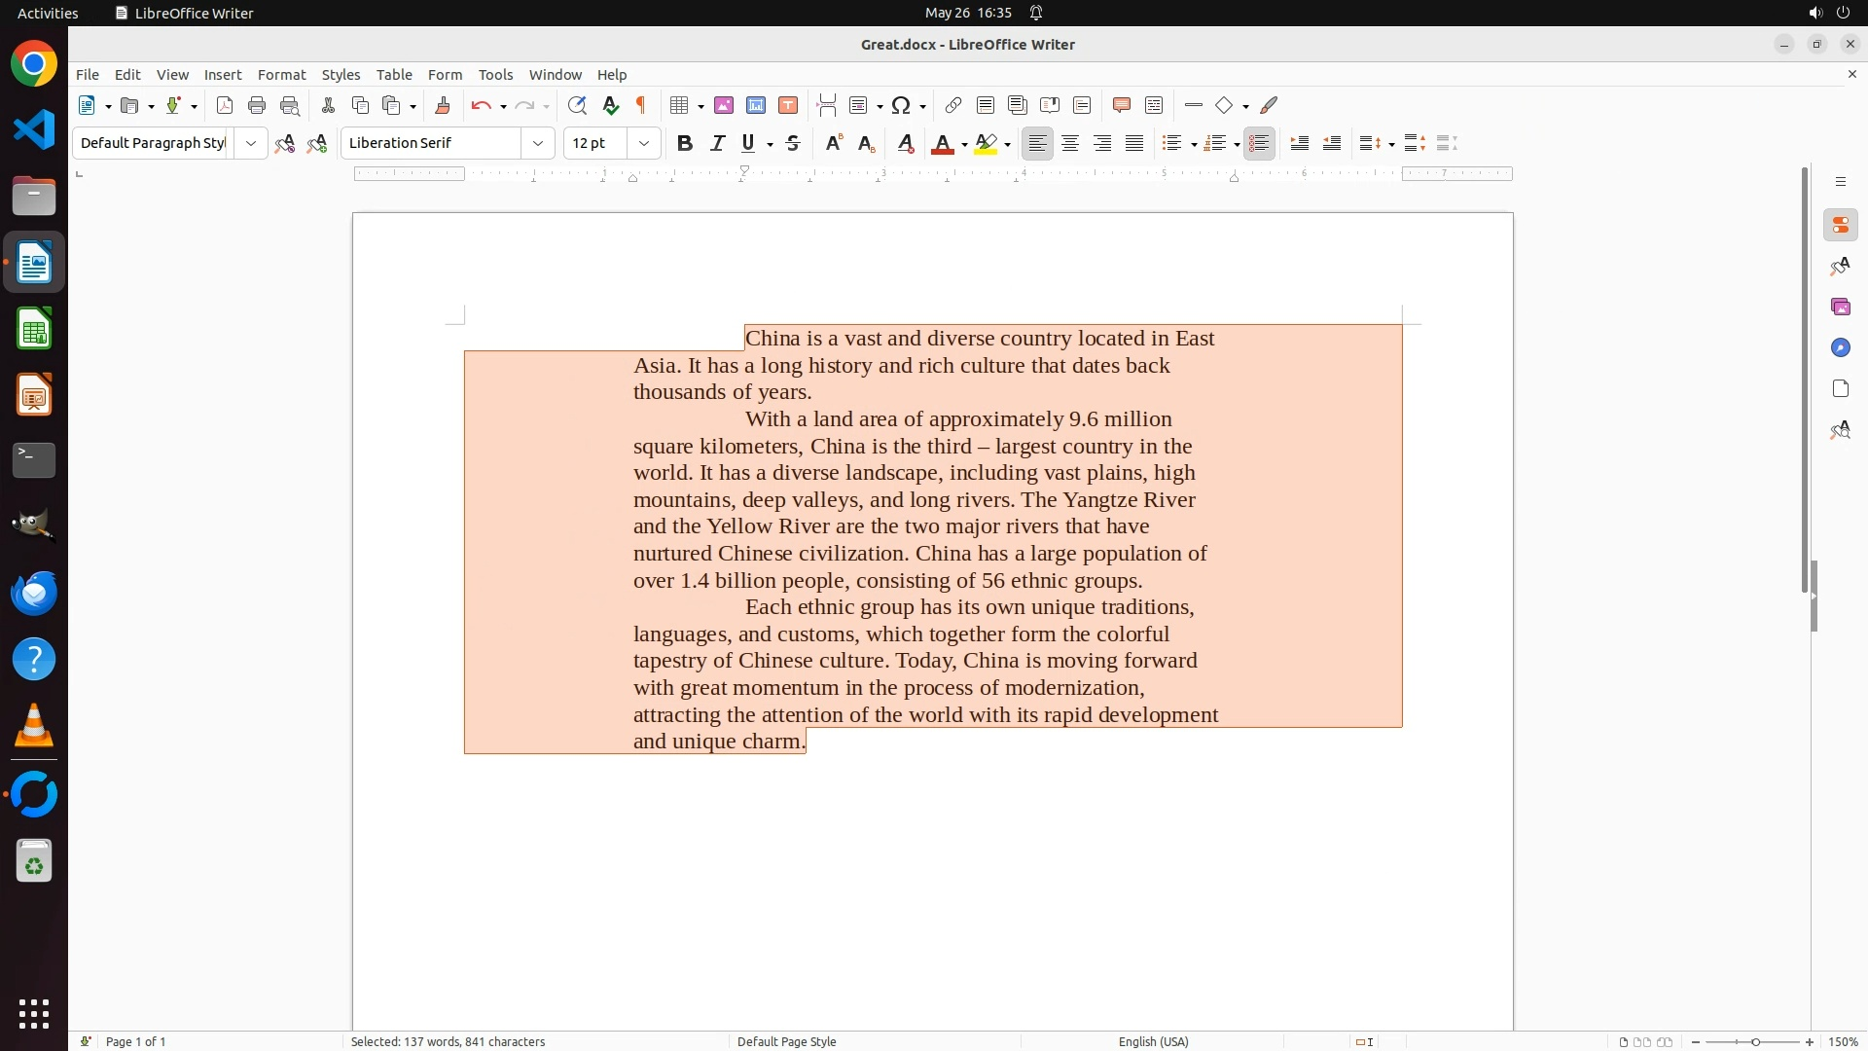The width and height of the screenshot is (1868, 1051).
Task: Click the Insert Table icon
Action: 680,105
